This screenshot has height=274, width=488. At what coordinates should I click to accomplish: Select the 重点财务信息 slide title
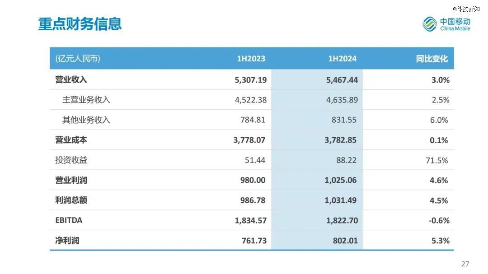coord(80,24)
